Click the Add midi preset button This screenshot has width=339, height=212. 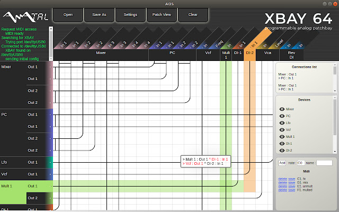pos(282,163)
